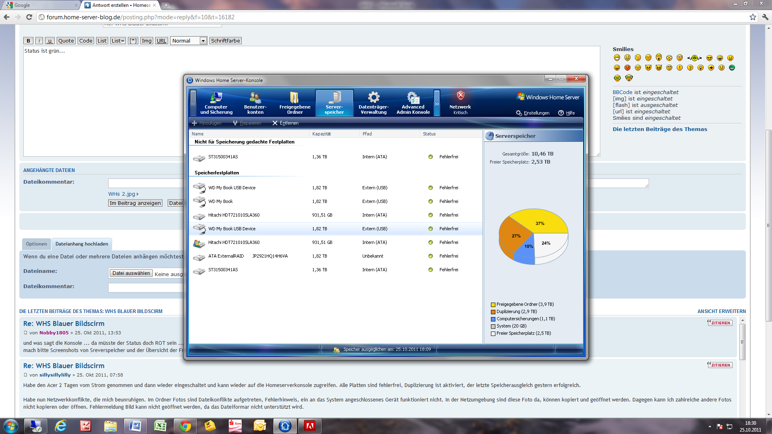Insert green smiley at end of second row
The height and width of the screenshot is (434, 772).
(732, 68)
